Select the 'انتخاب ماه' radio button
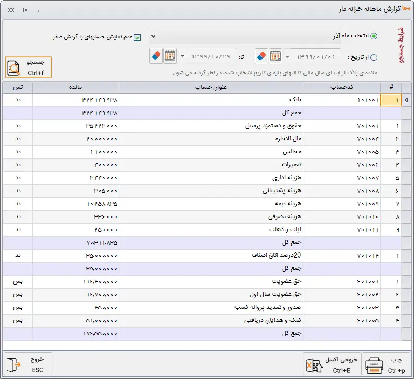Screen dimensions: 414x379 (374, 36)
